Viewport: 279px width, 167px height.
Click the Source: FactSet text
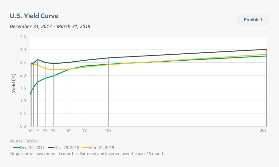point(24,141)
